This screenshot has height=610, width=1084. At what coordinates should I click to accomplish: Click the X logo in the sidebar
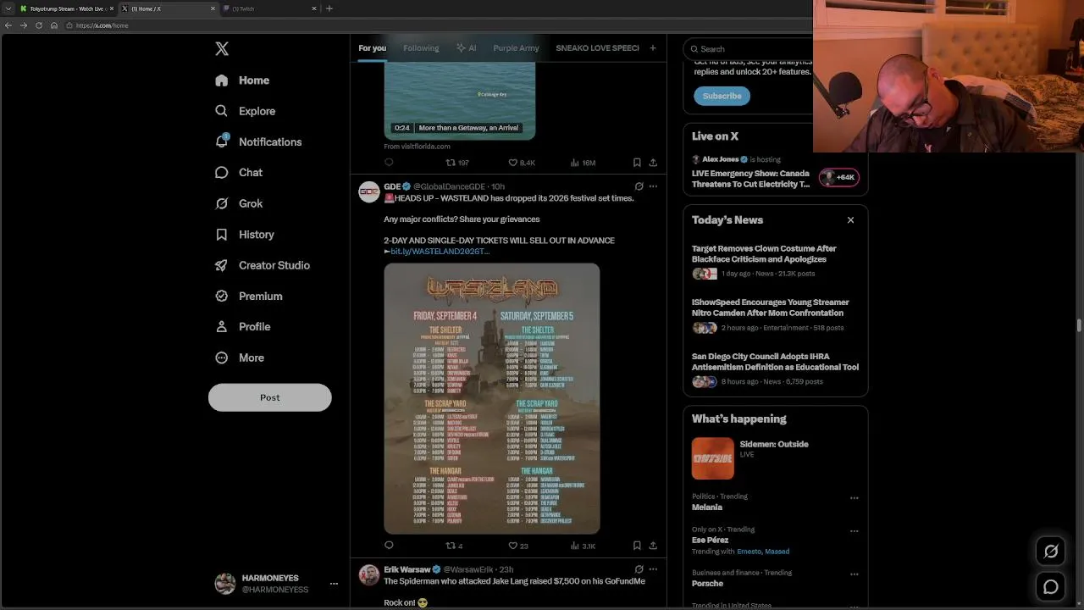[222, 49]
